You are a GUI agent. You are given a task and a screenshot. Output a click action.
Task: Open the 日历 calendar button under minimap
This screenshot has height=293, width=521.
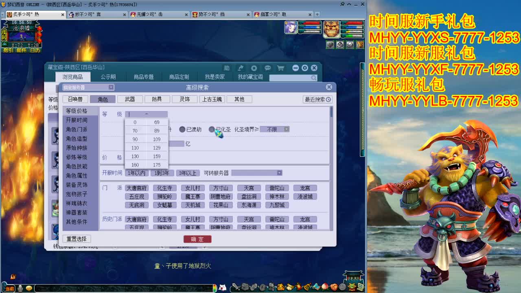pyautogui.click(x=35, y=50)
